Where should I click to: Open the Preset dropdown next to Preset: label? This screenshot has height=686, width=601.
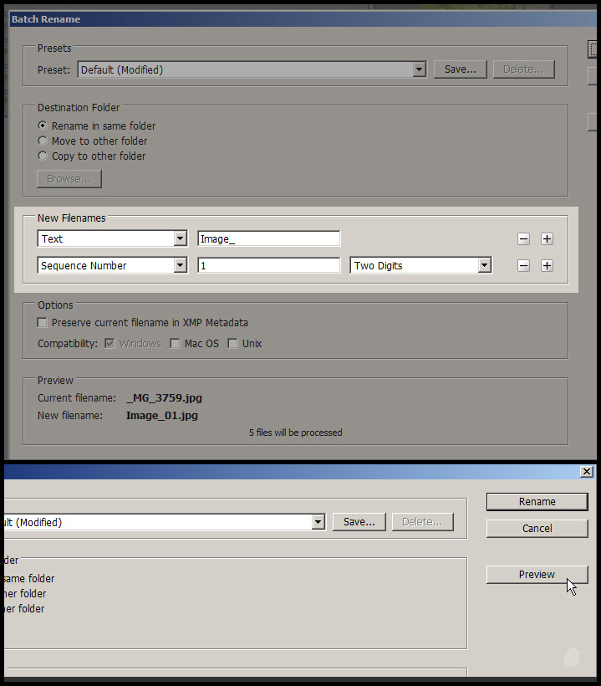(420, 70)
